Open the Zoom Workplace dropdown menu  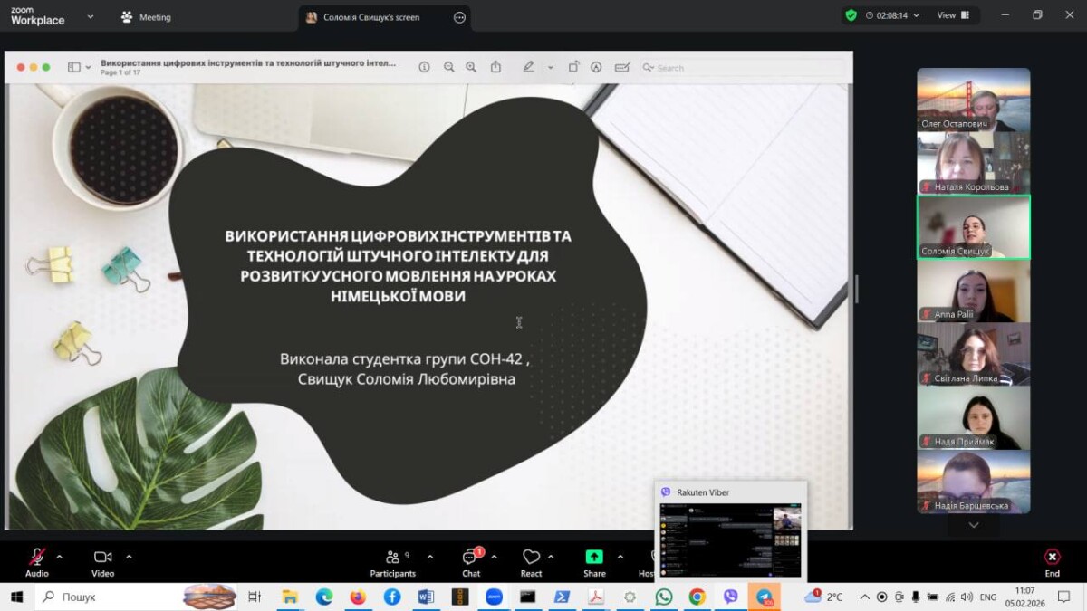90,16
